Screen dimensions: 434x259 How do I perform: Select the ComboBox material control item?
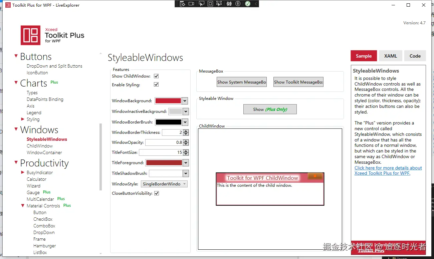pyautogui.click(x=44, y=226)
